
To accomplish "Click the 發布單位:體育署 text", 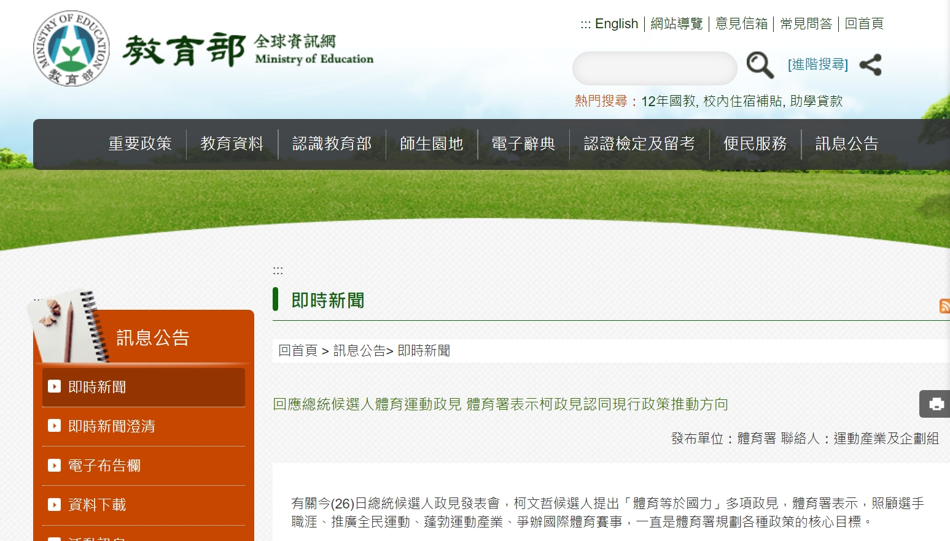I will 723,438.
